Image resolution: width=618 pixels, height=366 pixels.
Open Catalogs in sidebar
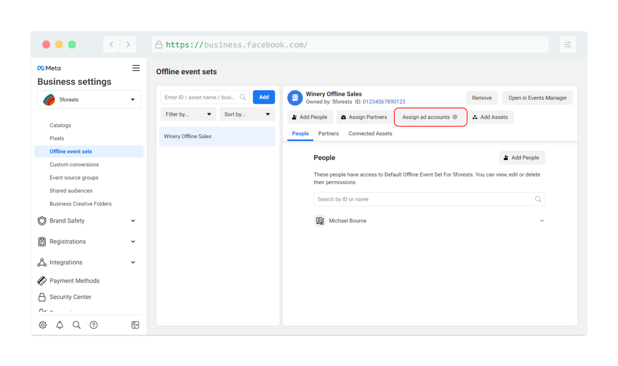tap(60, 125)
